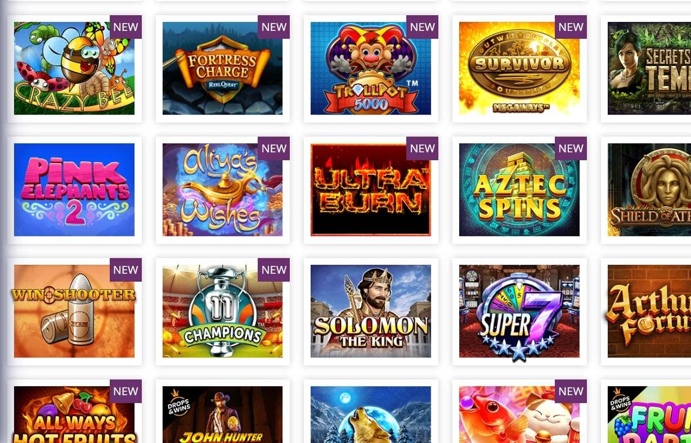This screenshot has width=691, height=443.
Task: Open the lucky cat and goldfish game
Action: (x=519, y=415)
